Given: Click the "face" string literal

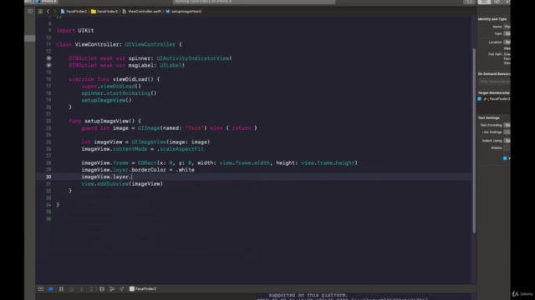Looking at the screenshot, I should point(194,127).
